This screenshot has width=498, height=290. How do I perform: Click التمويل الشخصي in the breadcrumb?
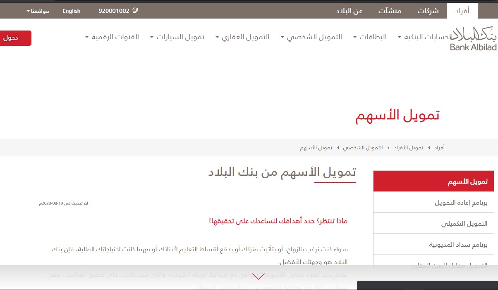(x=363, y=148)
